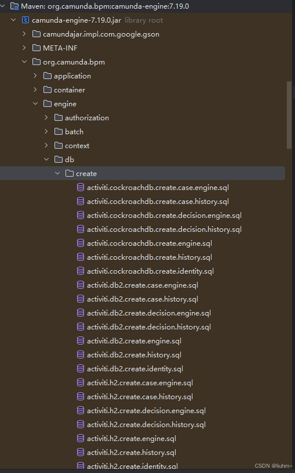Click the camunda-engine-7.19.0.jar archive icon

coord(26,20)
